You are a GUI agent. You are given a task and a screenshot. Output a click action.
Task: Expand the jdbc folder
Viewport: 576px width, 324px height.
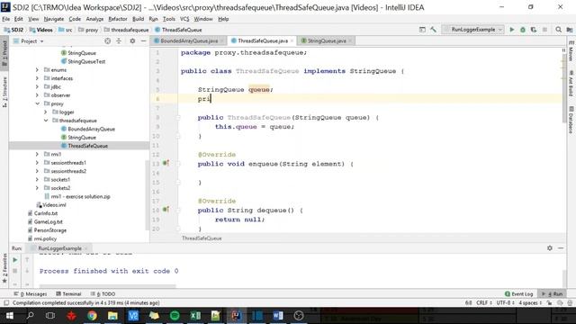pos(37,86)
